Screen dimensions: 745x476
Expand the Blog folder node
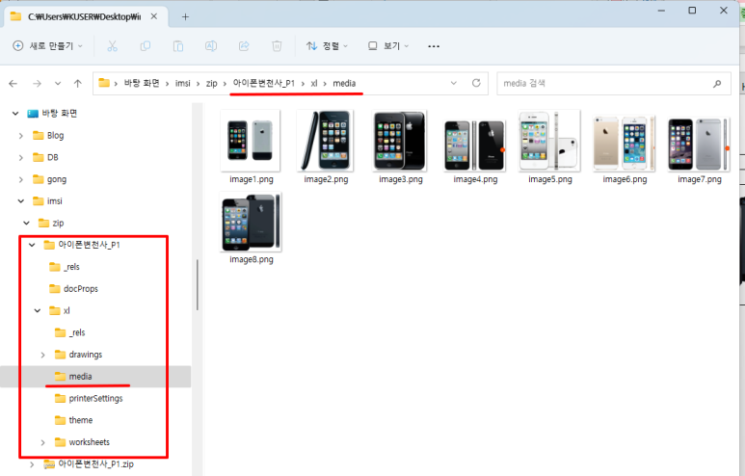[x=21, y=136]
